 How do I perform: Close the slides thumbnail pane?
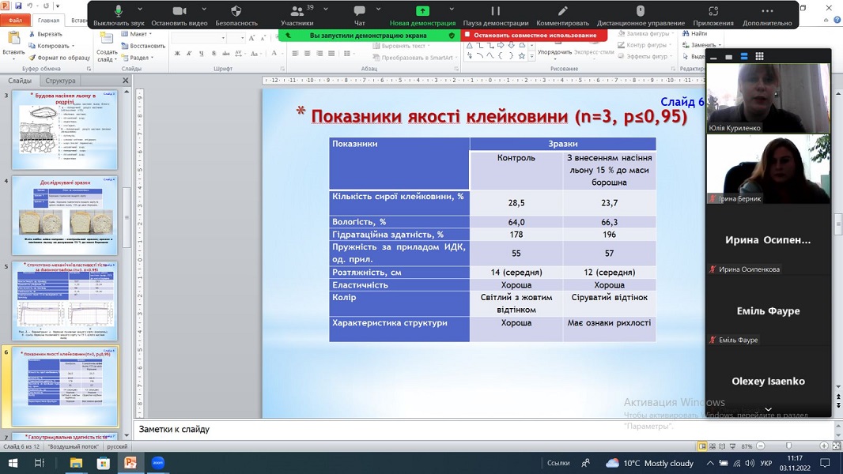pos(126,81)
